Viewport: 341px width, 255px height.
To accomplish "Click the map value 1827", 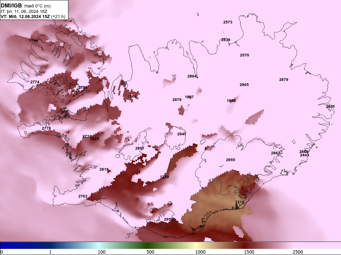I will tap(189, 97).
